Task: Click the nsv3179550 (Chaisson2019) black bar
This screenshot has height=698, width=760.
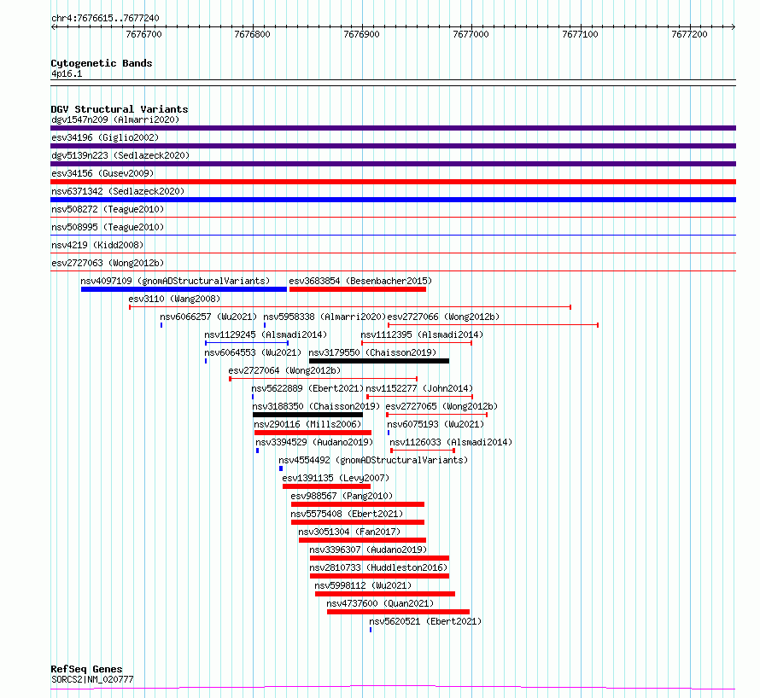Action: (379, 361)
